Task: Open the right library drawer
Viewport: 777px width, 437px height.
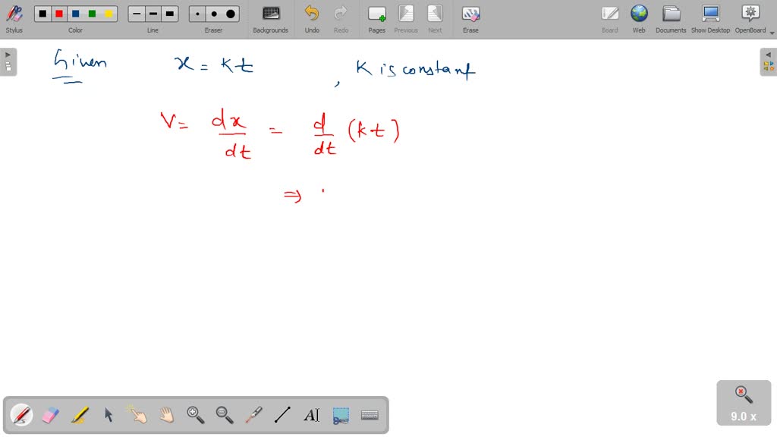Action: tap(769, 61)
